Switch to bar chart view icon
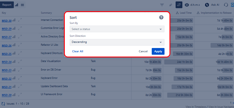 [17, 5]
